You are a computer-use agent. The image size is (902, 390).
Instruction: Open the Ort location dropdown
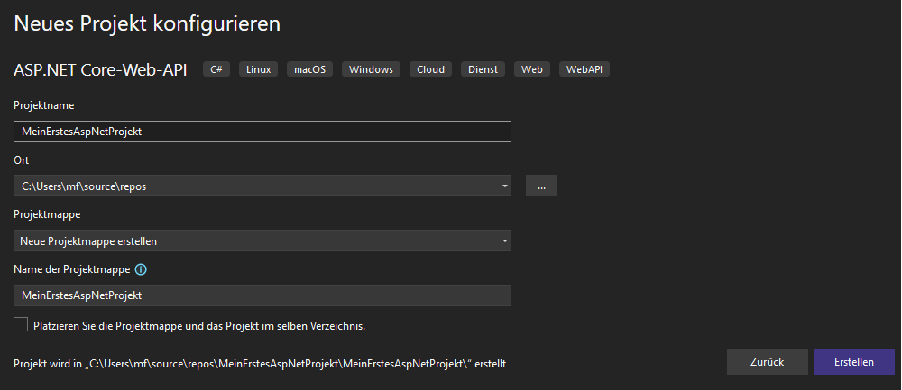tap(262, 186)
